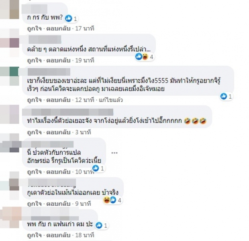Click the like icon on the 'พพ กับ ก แฟนเก่า' comment
Viewport: 249px width, 241px height.
coord(99,225)
